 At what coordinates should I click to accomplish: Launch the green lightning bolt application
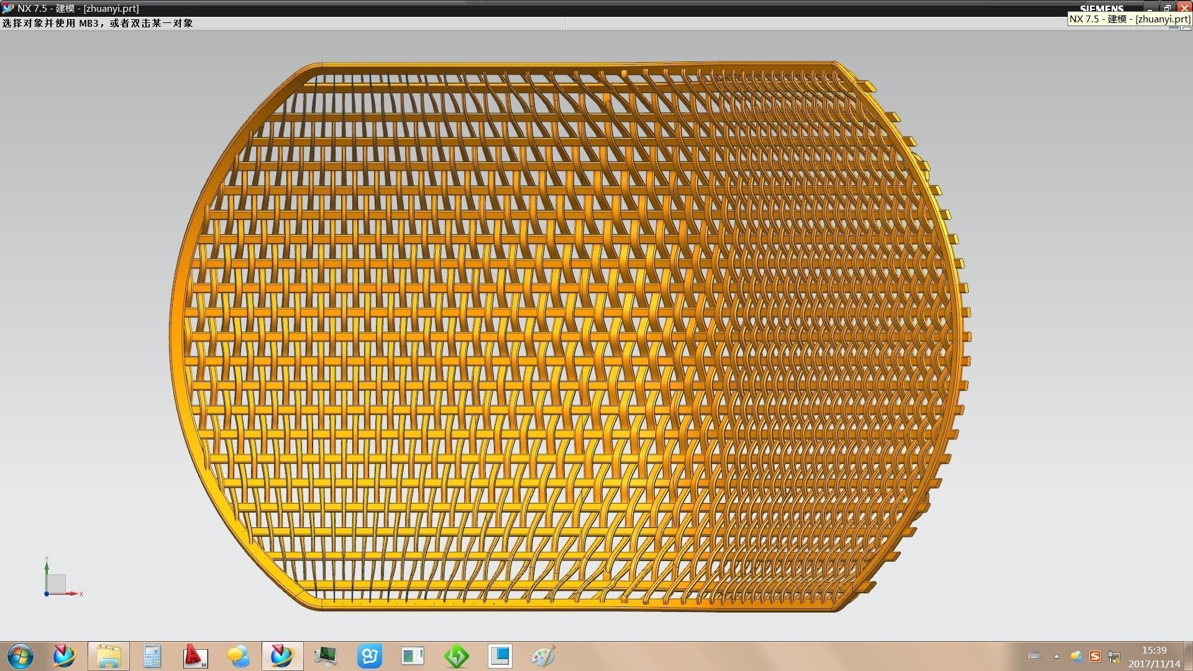457,656
